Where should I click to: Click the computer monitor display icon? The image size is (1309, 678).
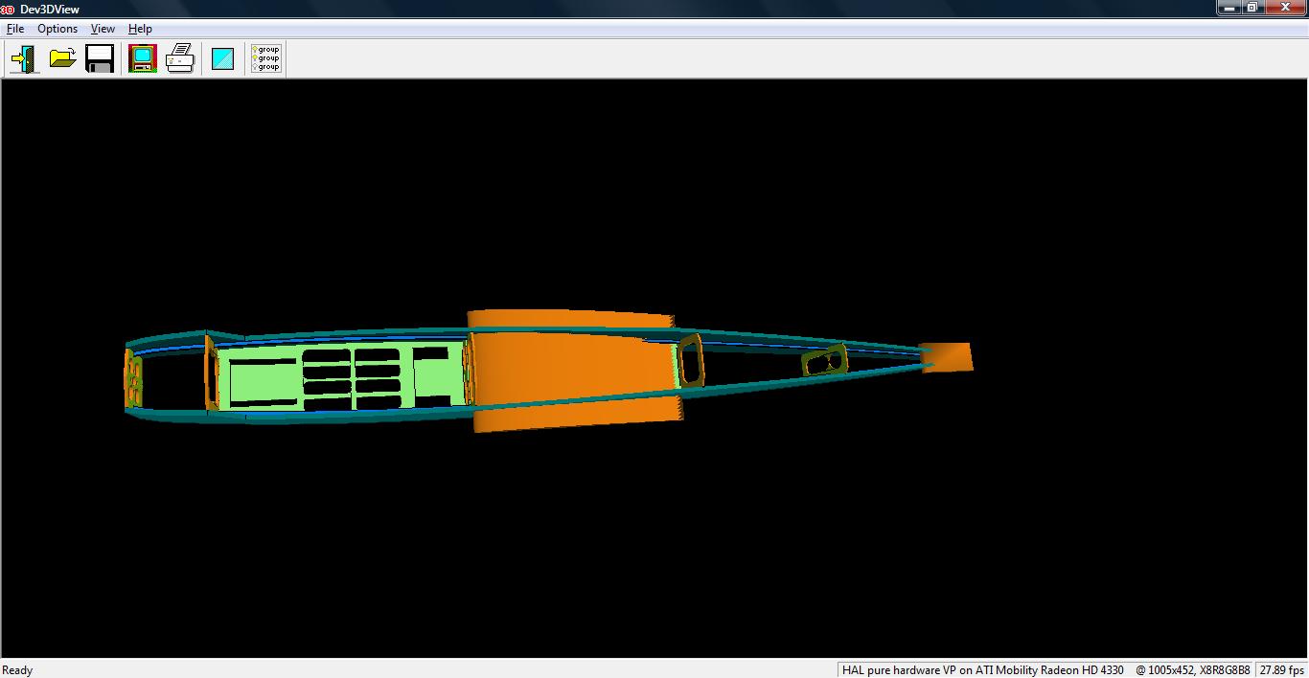(x=143, y=58)
